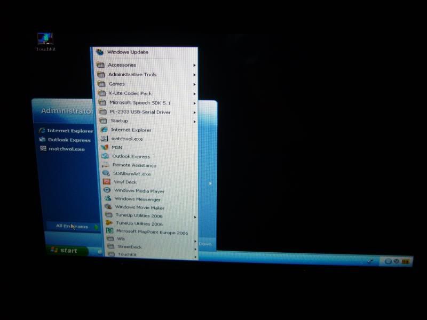Expand the K-Lite Codec Pack submenu
The width and height of the screenshot is (427, 320).
pos(130,93)
